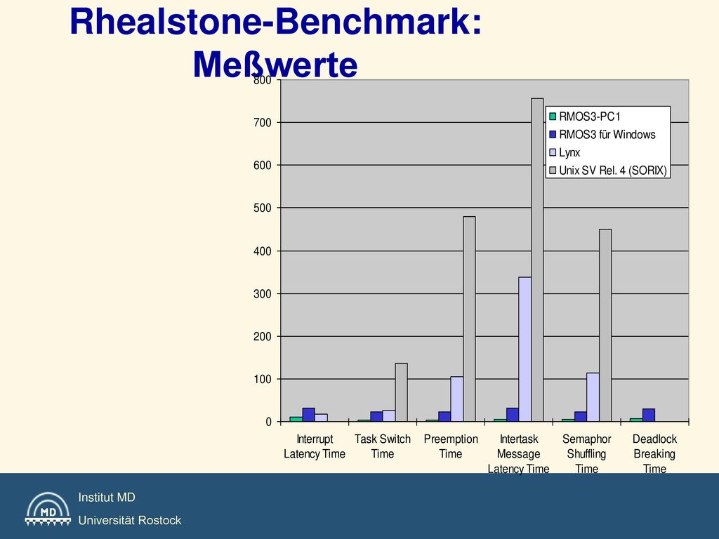
Task: Click the subtitle 'Meßwerte'
Action: coord(275,65)
